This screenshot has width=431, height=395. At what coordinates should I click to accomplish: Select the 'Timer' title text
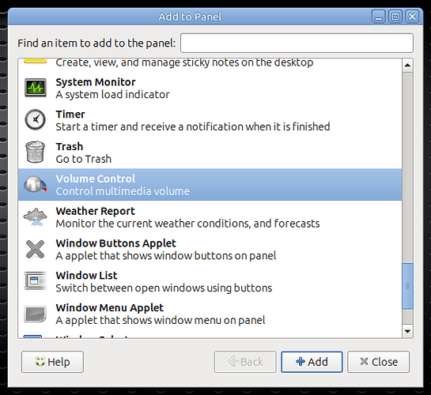(x=70, y=115)
